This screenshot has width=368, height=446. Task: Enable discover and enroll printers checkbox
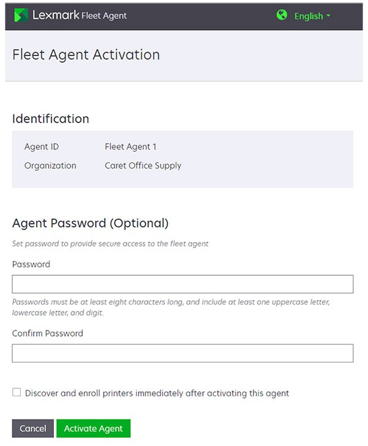[x=17, y=393]
